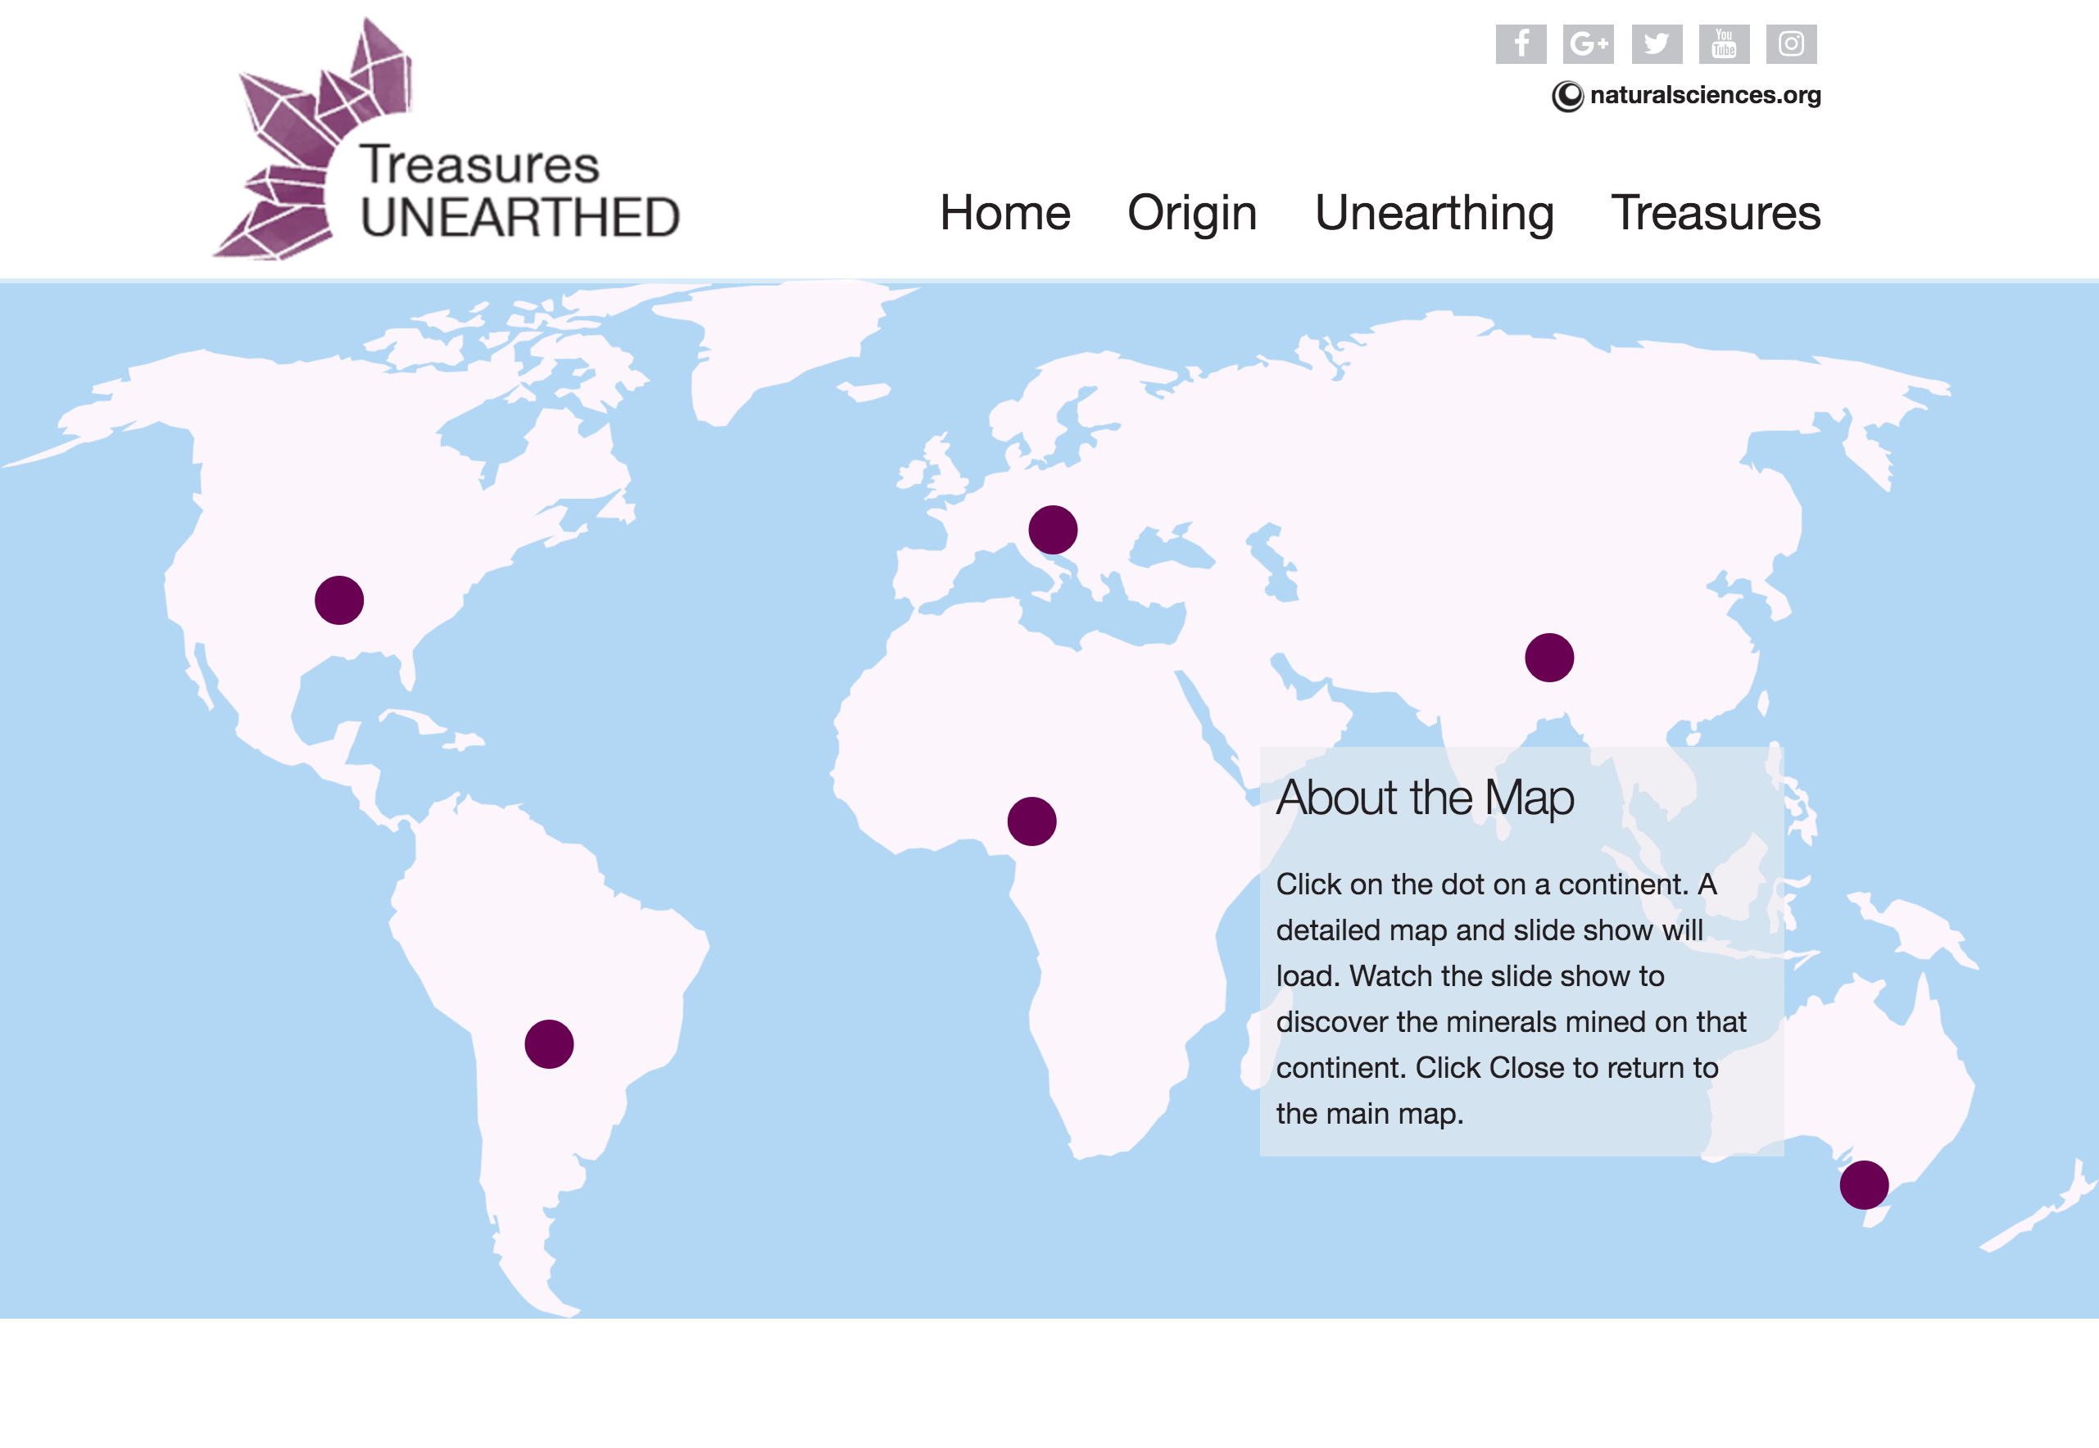Click the Treasures Unearthed crystal logo

click(447, 138)
